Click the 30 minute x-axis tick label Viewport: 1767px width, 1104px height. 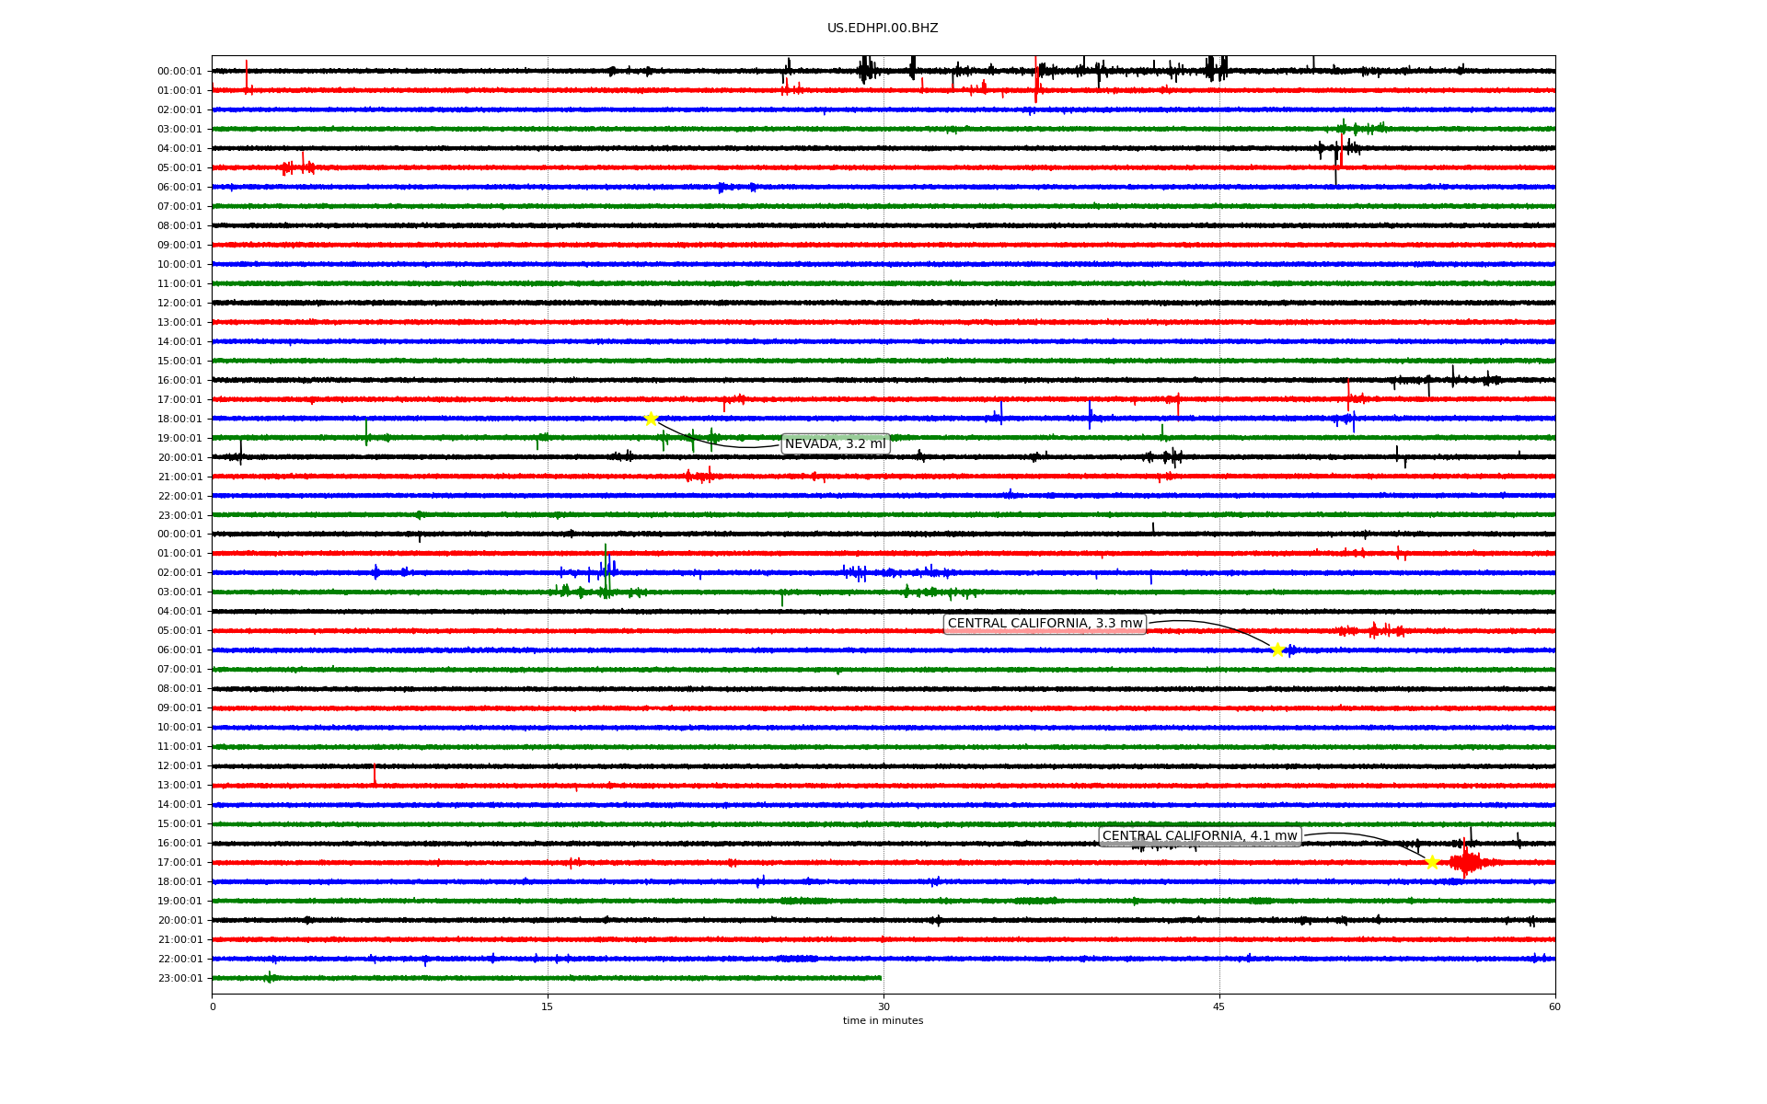point(883,1006)
